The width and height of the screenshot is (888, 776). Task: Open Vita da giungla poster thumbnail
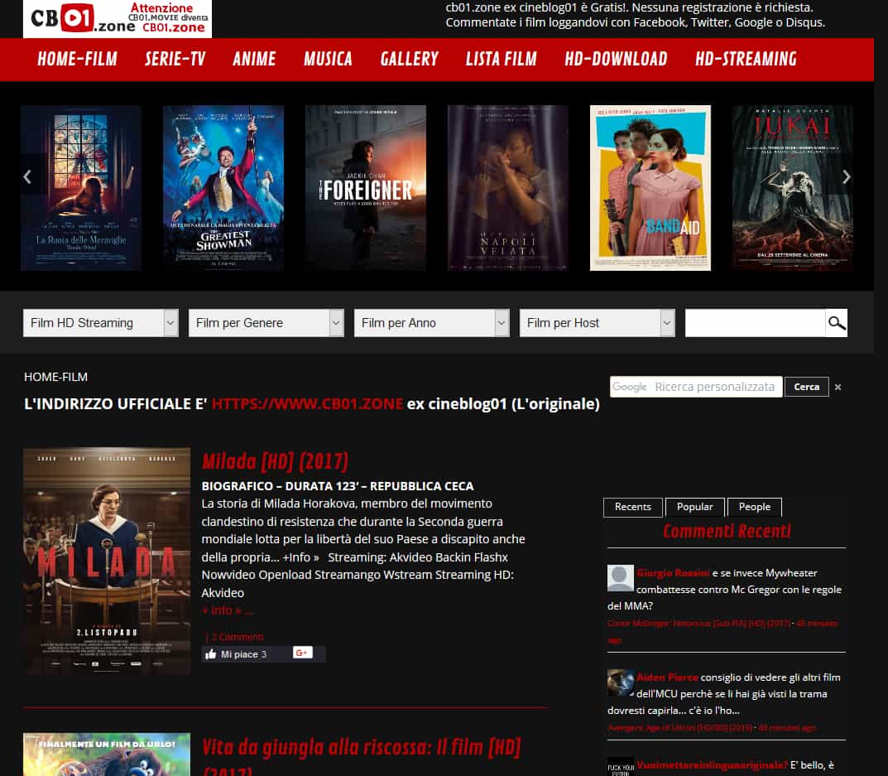pos(107,754)
